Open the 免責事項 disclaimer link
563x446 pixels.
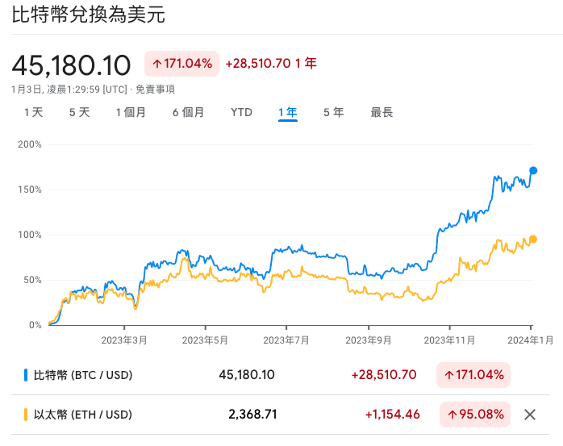(x=155, y=90)
